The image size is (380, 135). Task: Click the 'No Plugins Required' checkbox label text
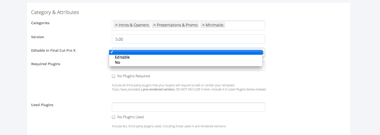pyautogui.click(x=134, y=76)
